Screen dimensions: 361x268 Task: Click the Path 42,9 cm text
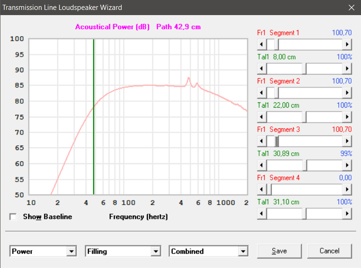pos(178,27)
